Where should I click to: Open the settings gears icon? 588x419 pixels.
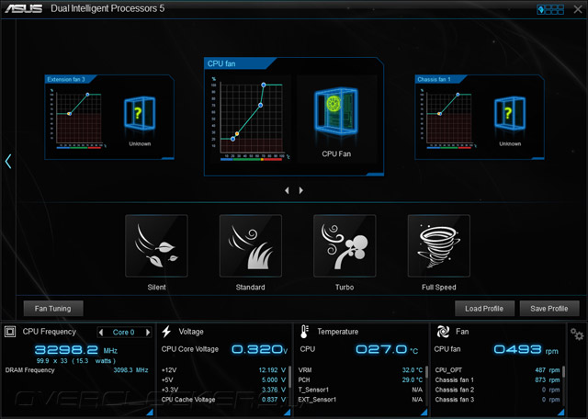[x=577, y=334]
